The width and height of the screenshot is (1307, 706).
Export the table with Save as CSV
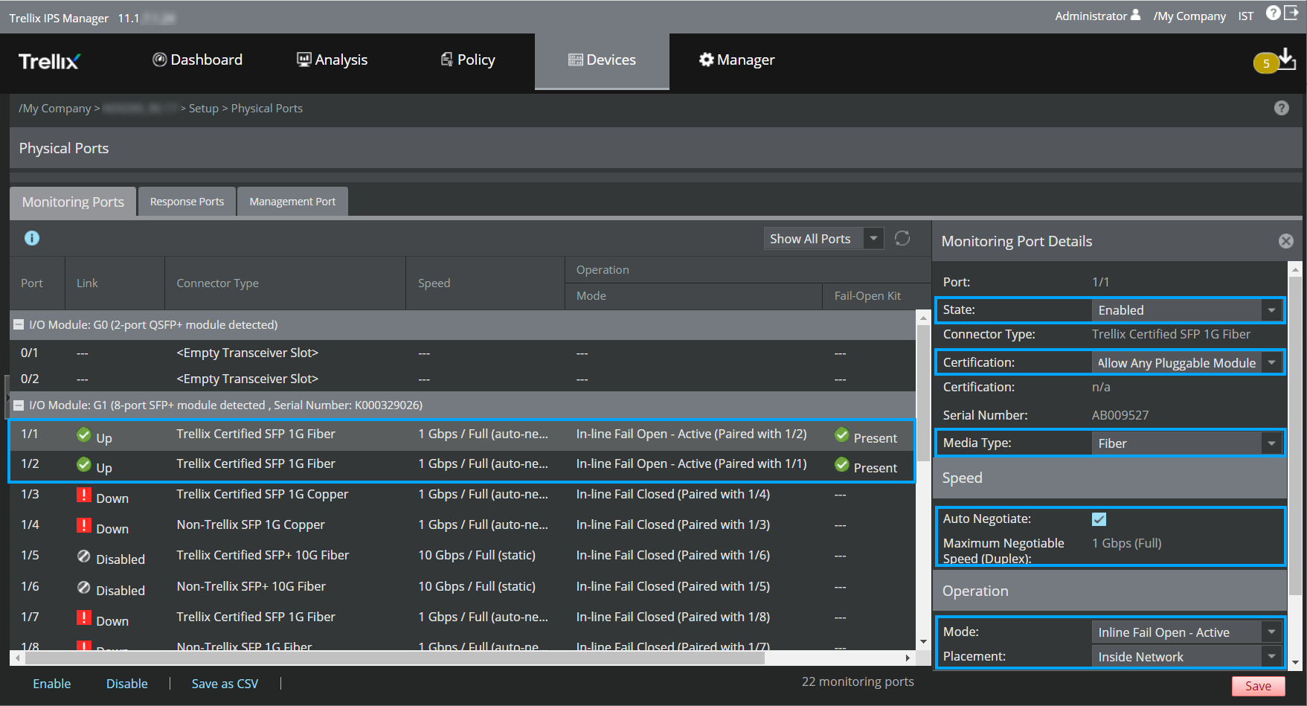[225, 684]
